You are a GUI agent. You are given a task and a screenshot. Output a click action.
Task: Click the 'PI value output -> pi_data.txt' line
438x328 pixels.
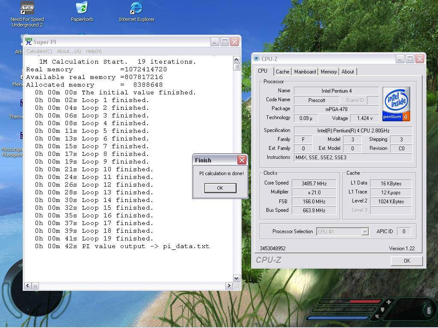tap(122, 246)
